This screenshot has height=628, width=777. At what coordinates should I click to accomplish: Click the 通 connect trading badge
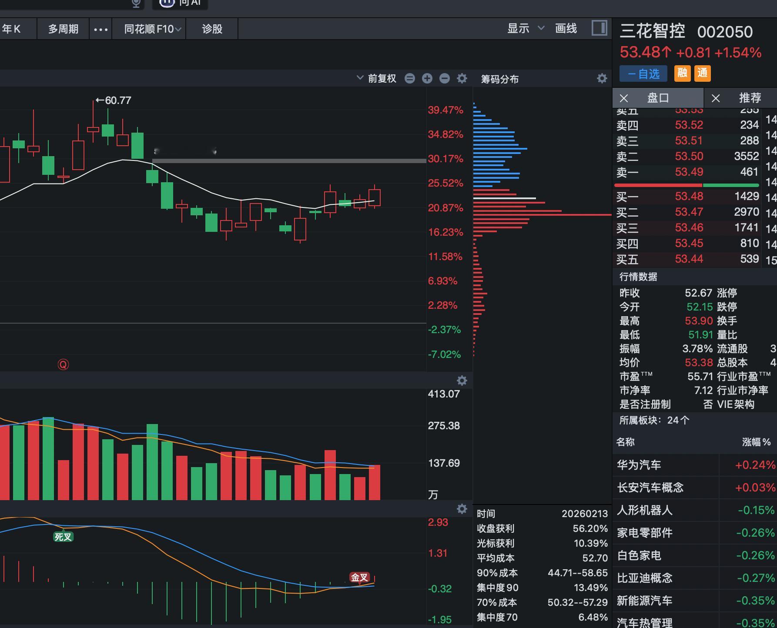[703, 73]
